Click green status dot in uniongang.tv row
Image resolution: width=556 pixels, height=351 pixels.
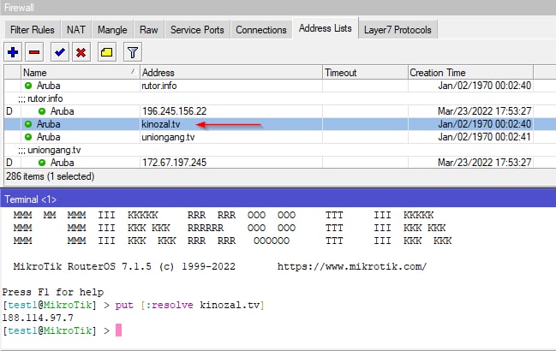click(28, 137)
